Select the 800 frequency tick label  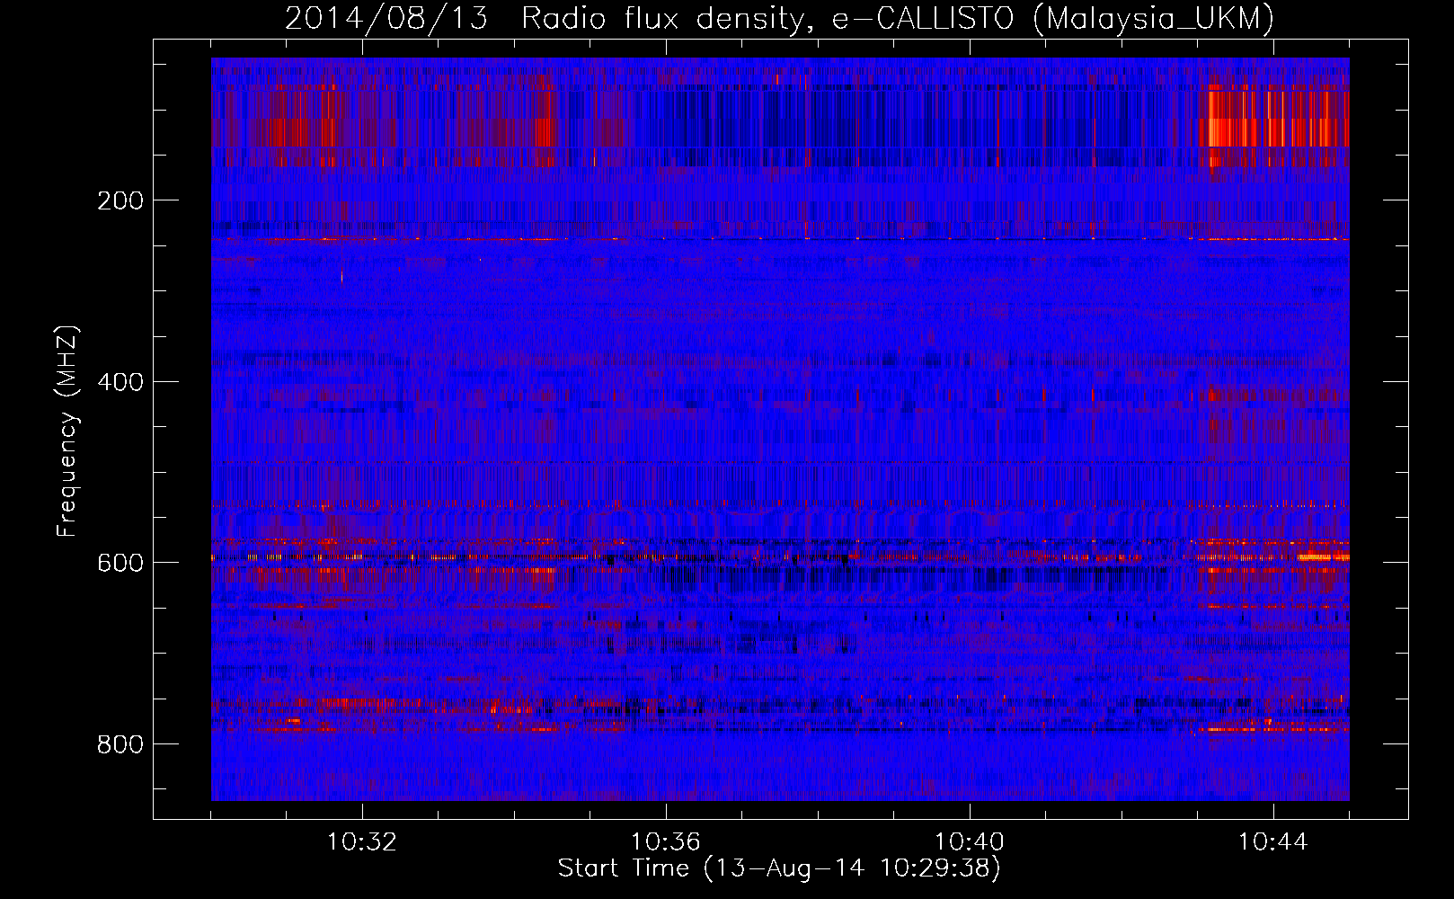point(120,744)
